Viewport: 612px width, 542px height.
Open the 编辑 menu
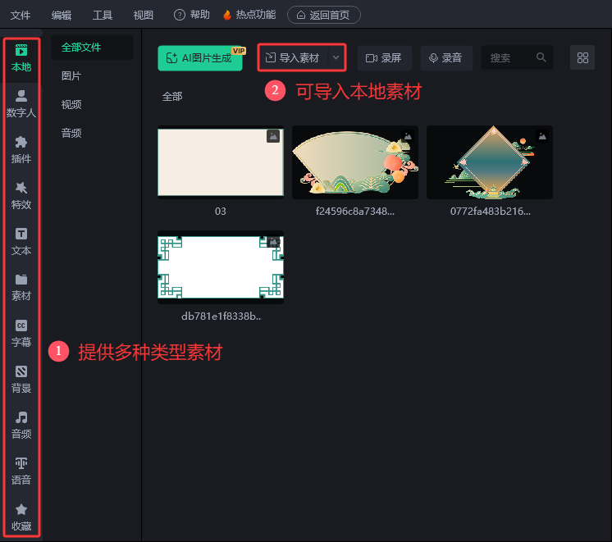pyautogui.click(x=62, y=15)
